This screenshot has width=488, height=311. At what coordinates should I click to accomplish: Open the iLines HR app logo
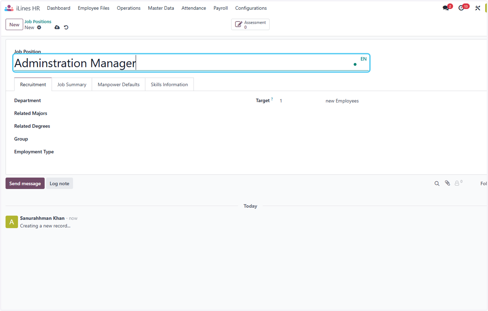[9, 8]
